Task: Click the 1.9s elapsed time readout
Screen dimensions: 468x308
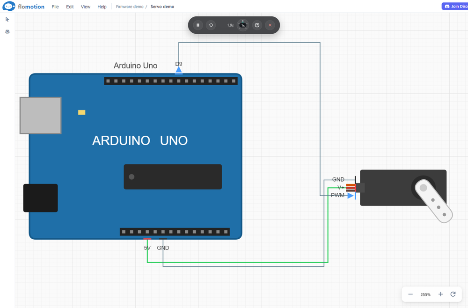Action: coord(230,25)
